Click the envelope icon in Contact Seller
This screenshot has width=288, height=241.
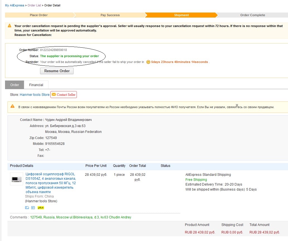(54, 94)
